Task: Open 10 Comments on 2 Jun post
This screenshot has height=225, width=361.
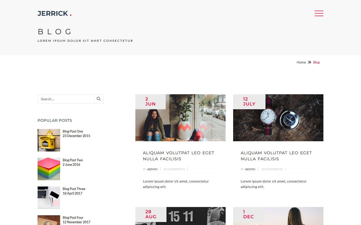Action: (x=174, y=169)
